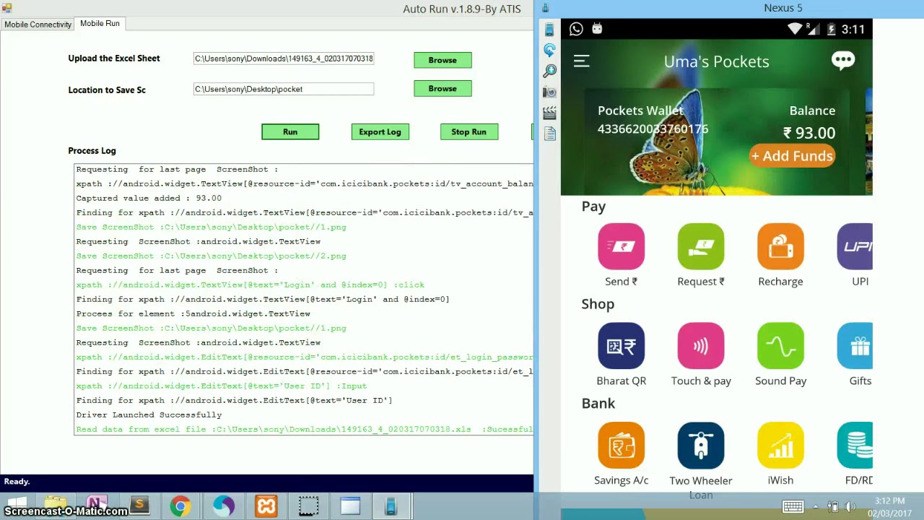Click the 'Ready.' status bar text
The height and width of the screenshot is (520, 924).
[x=17, y=481]
